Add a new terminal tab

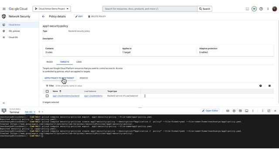pyautogui.click(x=39, y=112)
